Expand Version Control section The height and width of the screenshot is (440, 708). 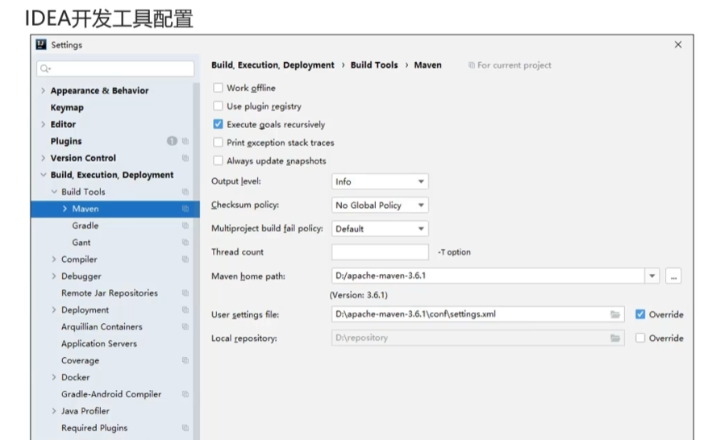[x=43, y=158]
